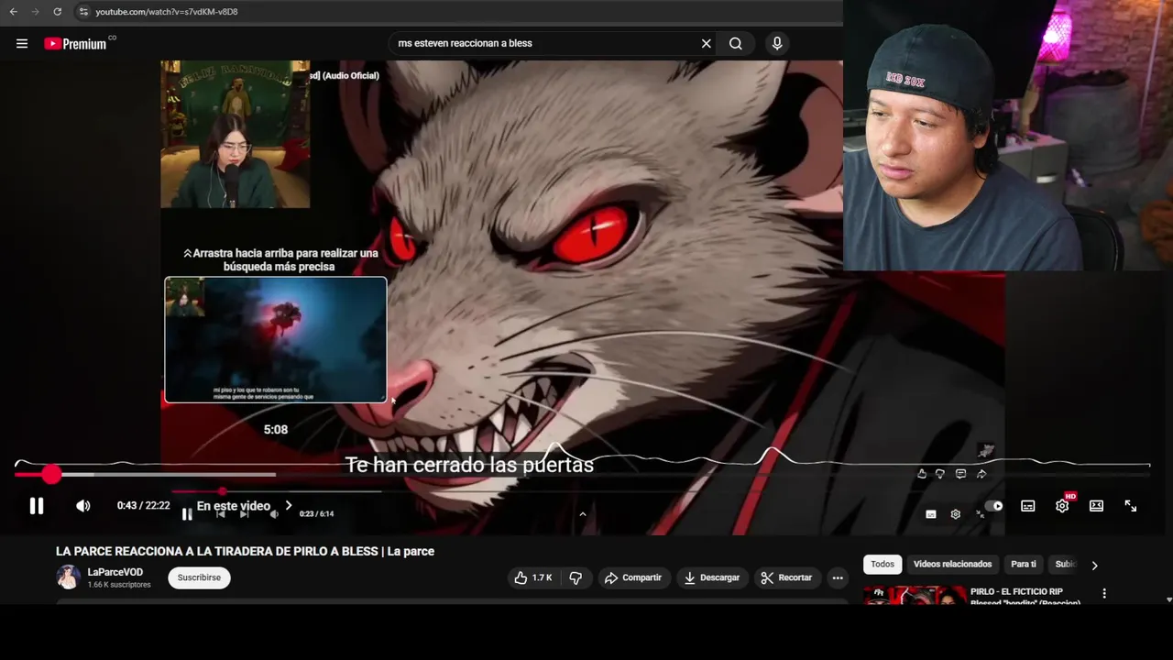Open site information icon in address bar
The width and height of the screenshot is (1173, 660).
[x=83, y=12]
